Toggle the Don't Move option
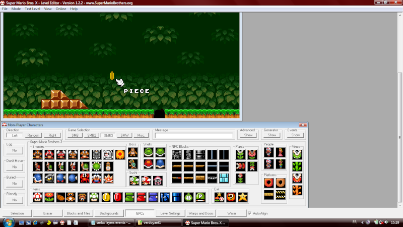Image resolution: width=403 pixels, height=227 pixels. (x=15, y=167)
